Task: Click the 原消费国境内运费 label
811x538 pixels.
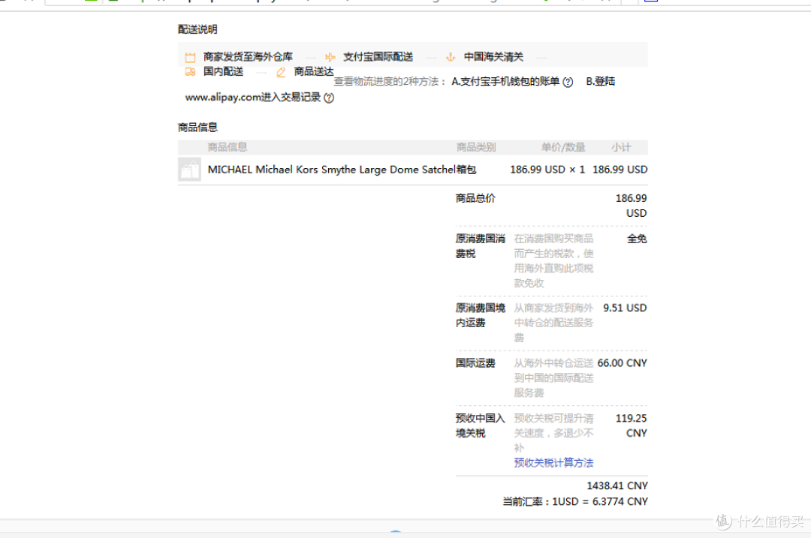Action: pyautogui.click(x=481, y=315)
